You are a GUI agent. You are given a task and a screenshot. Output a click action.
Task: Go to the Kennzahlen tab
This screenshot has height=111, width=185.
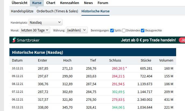(69, 3)
